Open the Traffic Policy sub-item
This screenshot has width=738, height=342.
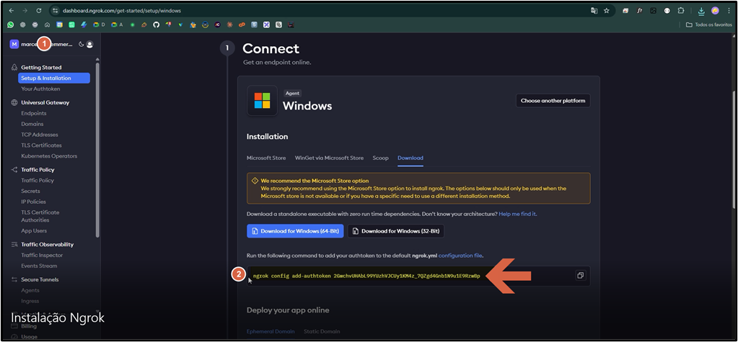coord(38,181)
